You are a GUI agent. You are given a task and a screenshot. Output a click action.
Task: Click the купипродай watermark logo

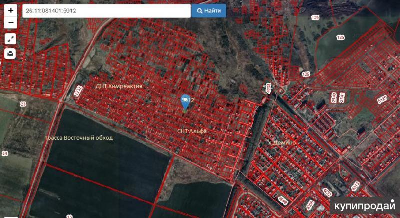tap(364, 206)
